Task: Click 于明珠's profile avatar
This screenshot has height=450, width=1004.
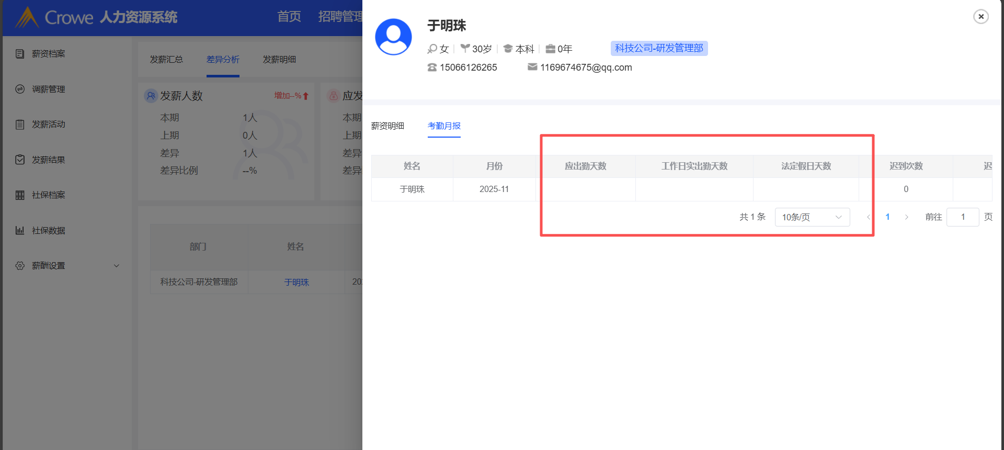Action: [393, 37]
